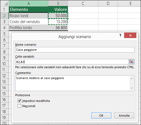The image size is (141, 125).
Task: Select row 10 header
Action: pyautogui.click(x=5, y=64)
